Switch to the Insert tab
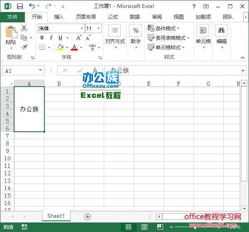The width and height of the screenshot is (249, 232). 59,17
